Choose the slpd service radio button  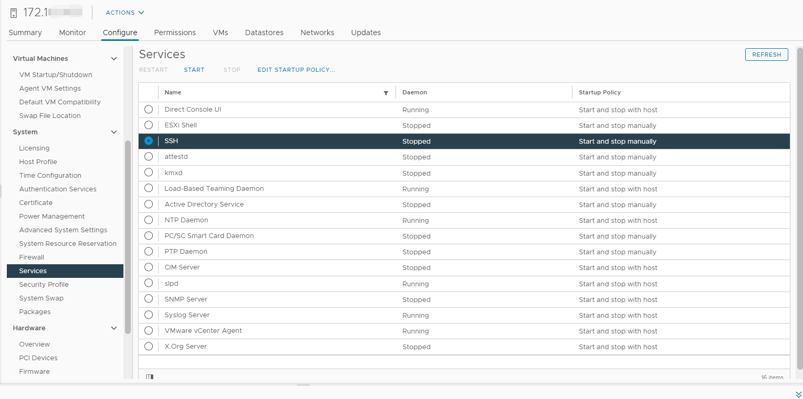pyautogui.click(x=149, y=284)
